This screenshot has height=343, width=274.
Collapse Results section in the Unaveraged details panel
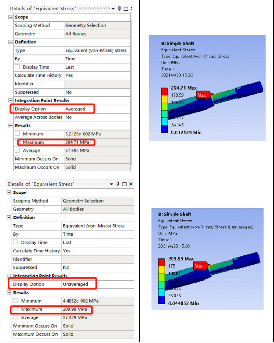(9, 292)
